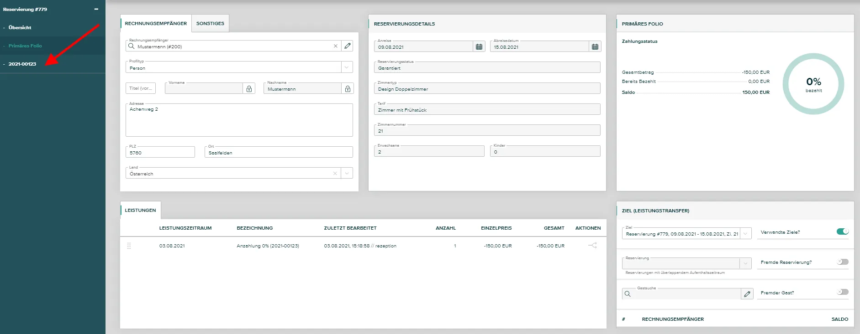Clear the Österreich country selection
The height and width of the screenshot is (334, 860).
tap(335, 174)
